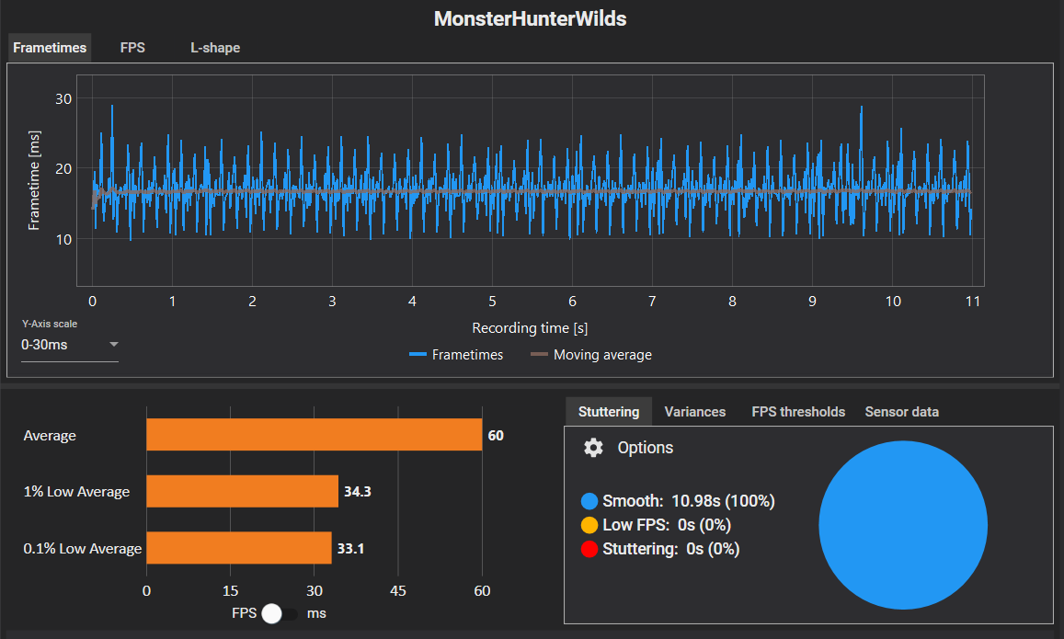Image resolution: width=1064 pixels, height=639 pixels.
Task: Toggle the Frametimes legend entry
Action: [456, 355]
